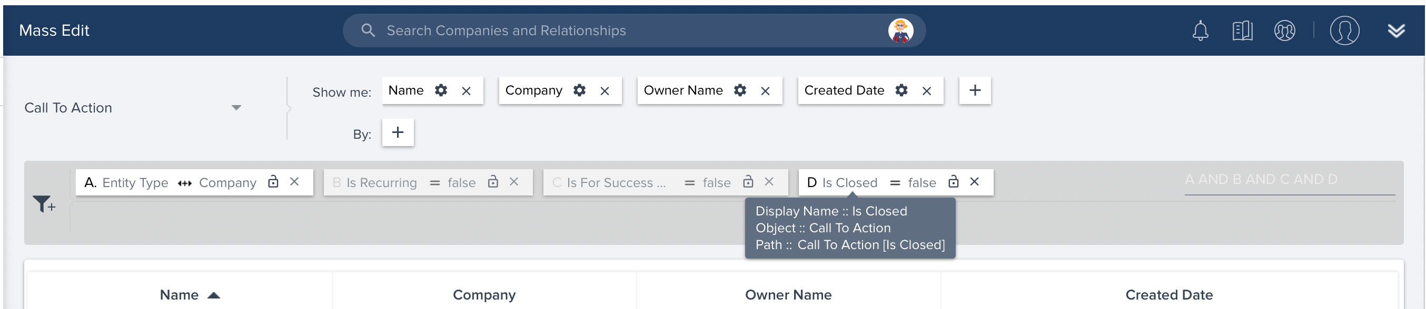
Task: Add a By grouping field
Action: click(x=398, y=132)
